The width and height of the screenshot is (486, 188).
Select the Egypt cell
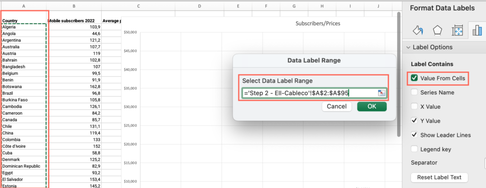[24, 172]
